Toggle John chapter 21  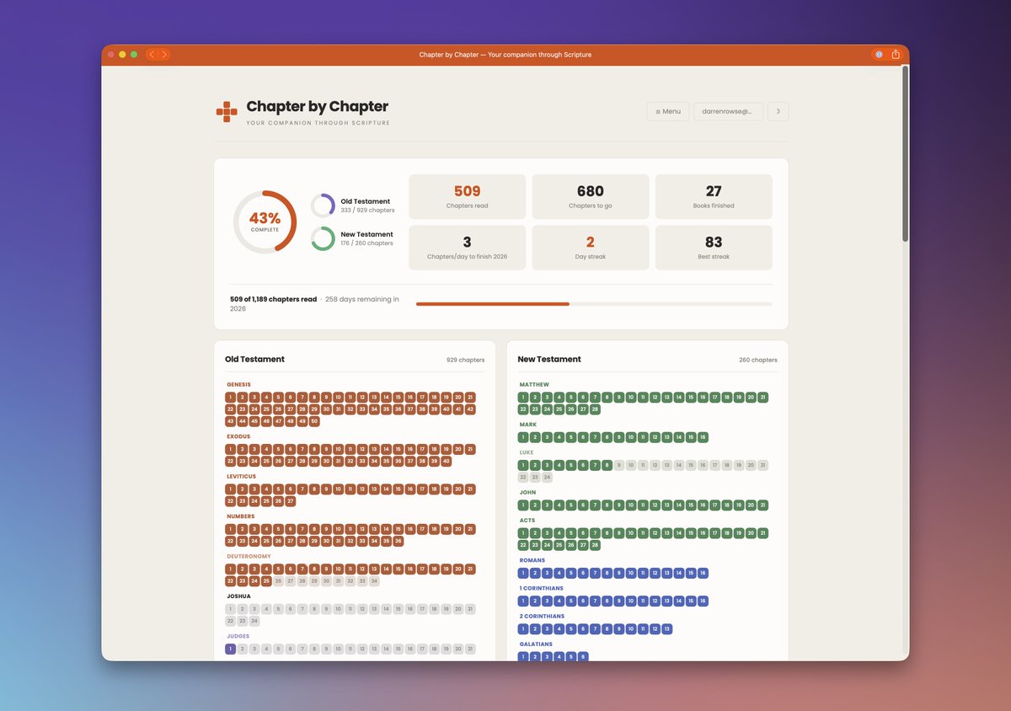pyautogui.click(x=763, y=505)
